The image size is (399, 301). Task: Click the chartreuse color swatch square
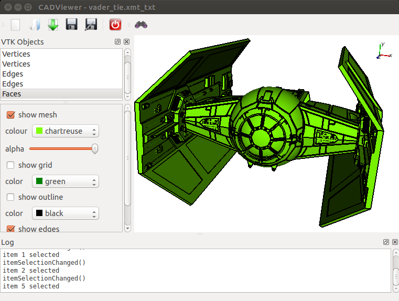[x=39, y=131]
